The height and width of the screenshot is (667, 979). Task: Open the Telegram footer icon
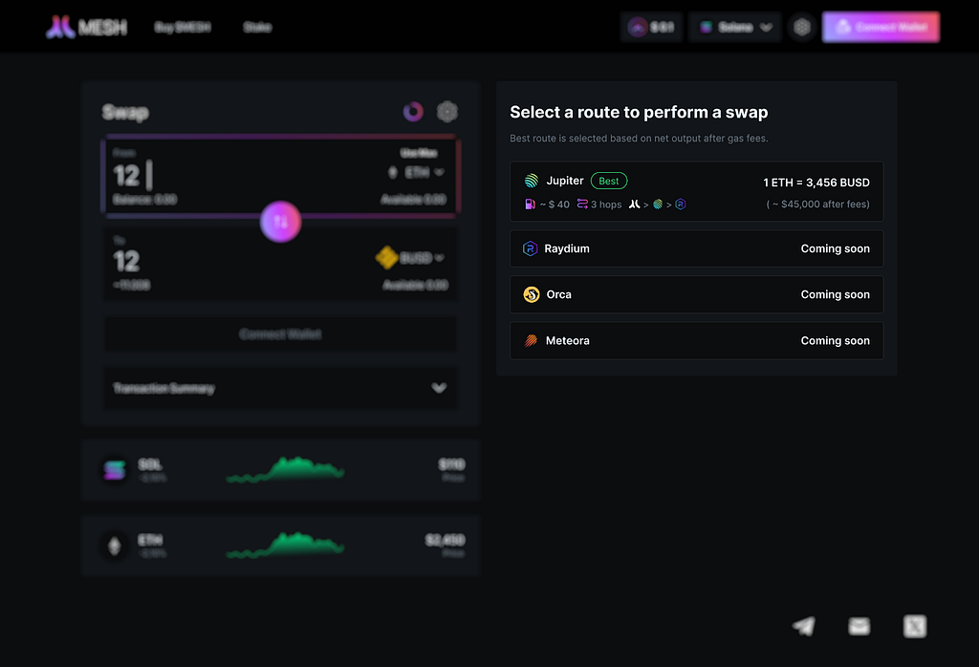point(803,626)
